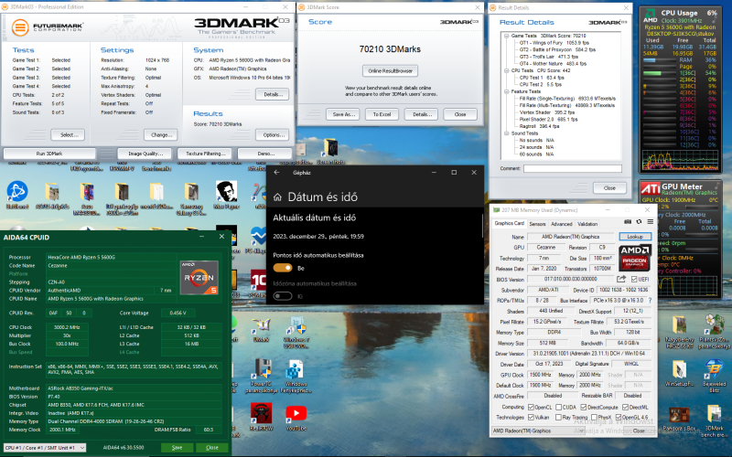Image resolution: width=732 pixels, height=457 pixels.
Task: Click Demo button in 3DMark03
Action: click(265, 154)
